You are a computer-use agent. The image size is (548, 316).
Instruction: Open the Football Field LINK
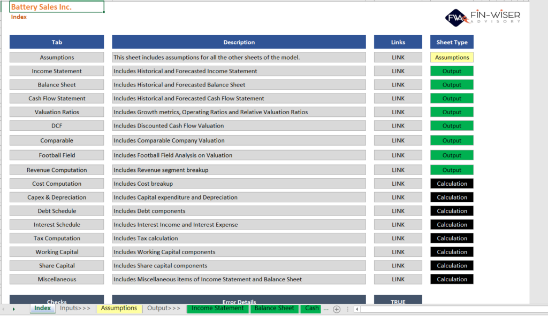click(398, 155)
